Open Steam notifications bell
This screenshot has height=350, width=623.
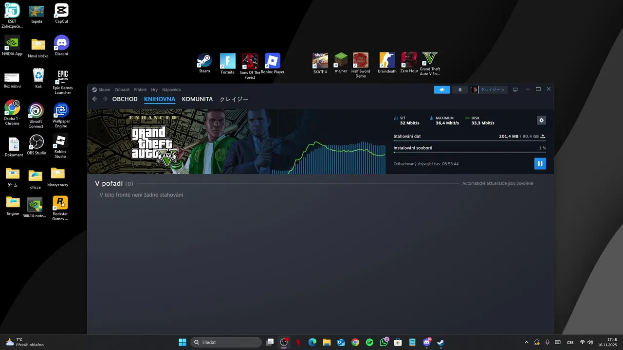(x=460, y=89)
